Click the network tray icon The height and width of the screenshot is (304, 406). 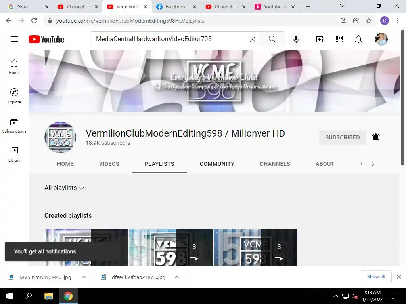click(x=345, y=296)
